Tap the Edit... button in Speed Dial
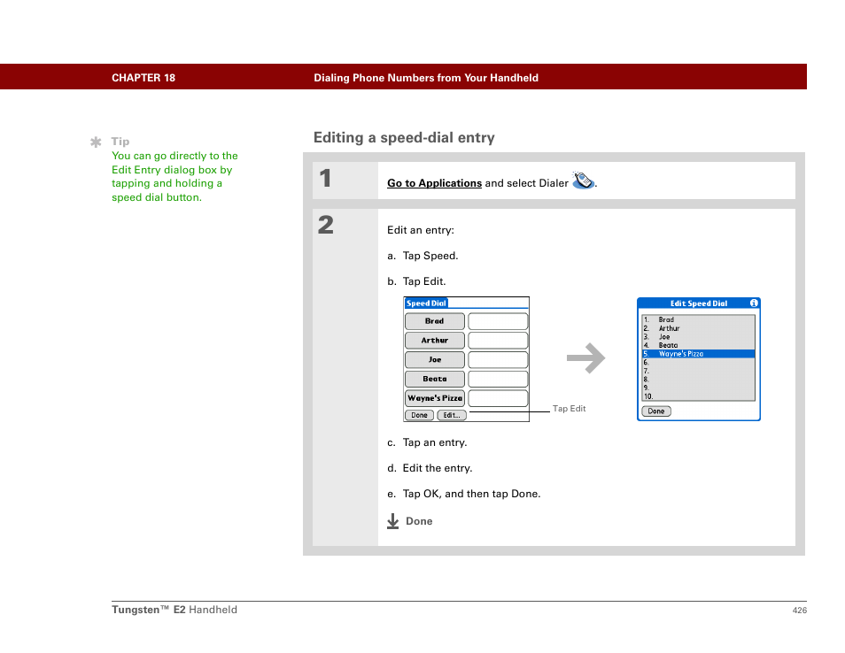Viewport: 845px width, 653px height. point(452,415)
